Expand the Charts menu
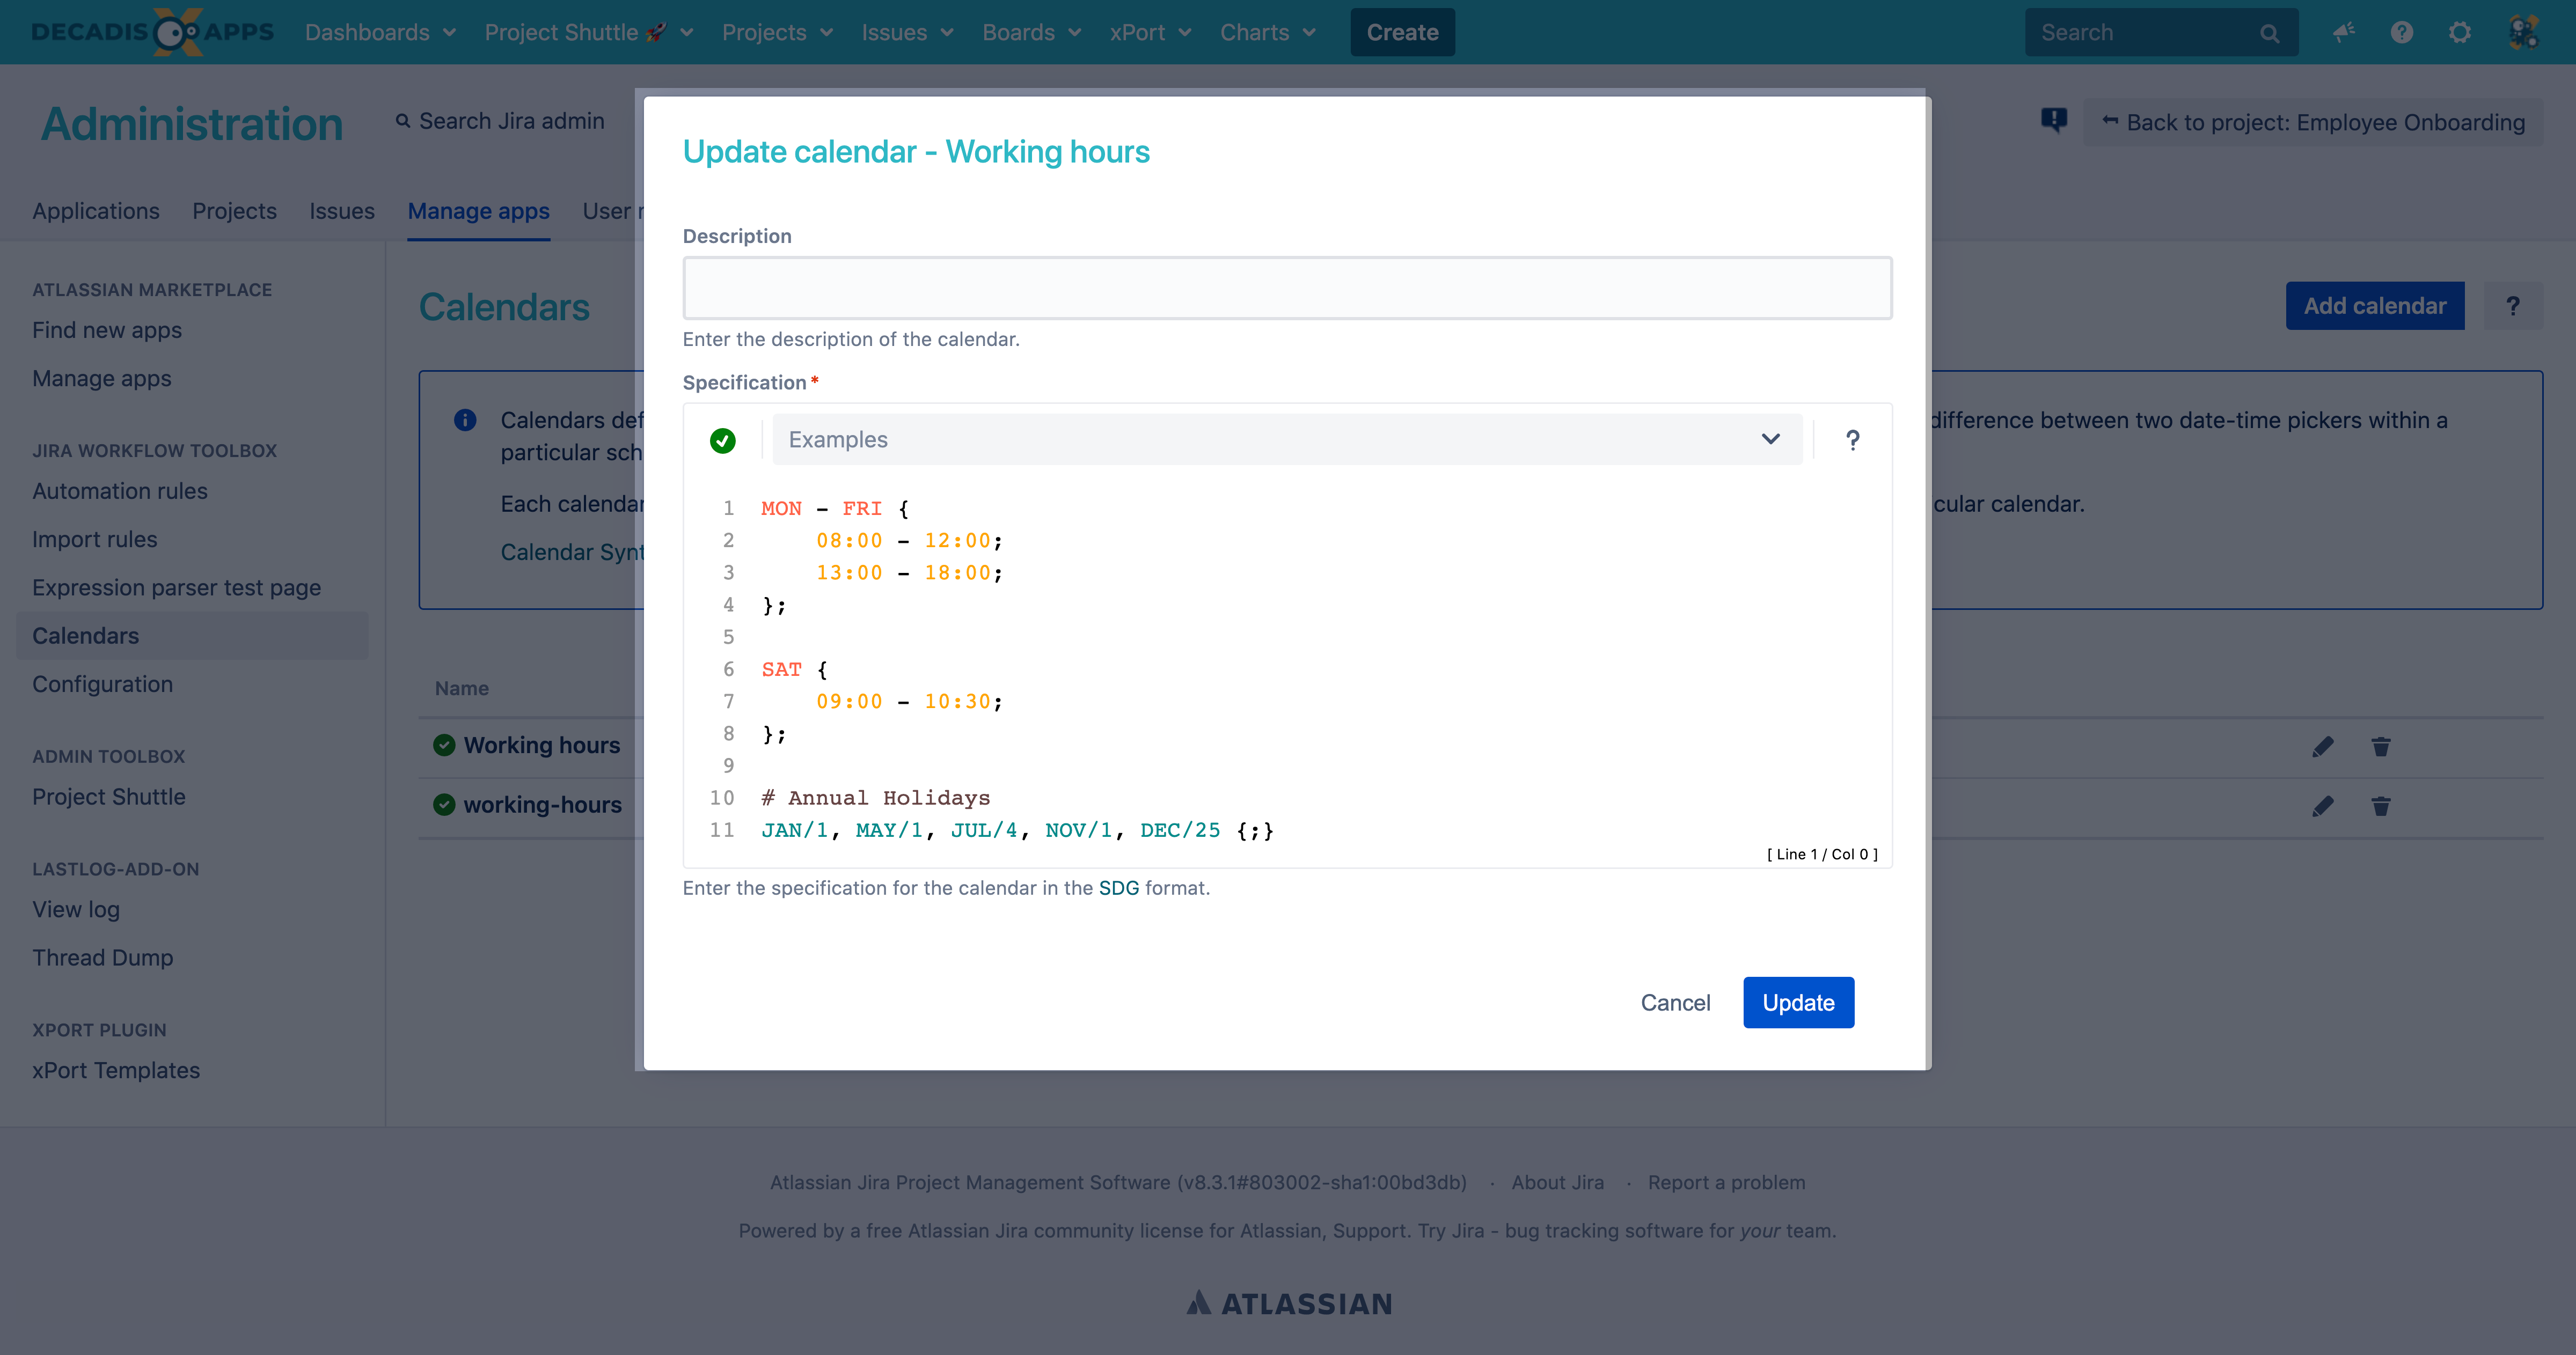 click(x=1267, y=32)
